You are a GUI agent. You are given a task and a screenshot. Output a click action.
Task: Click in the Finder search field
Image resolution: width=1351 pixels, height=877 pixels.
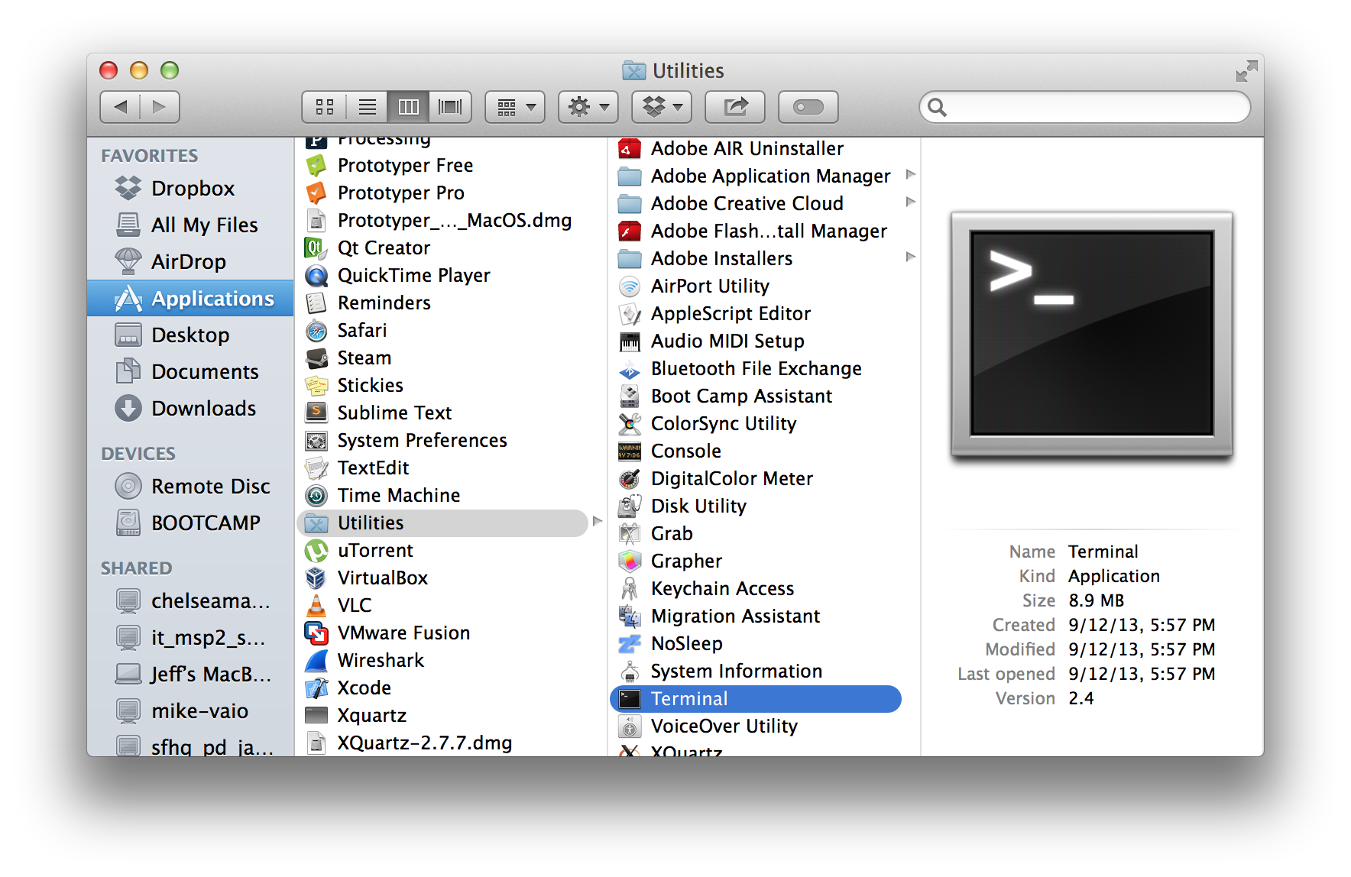coord(1085,107)
